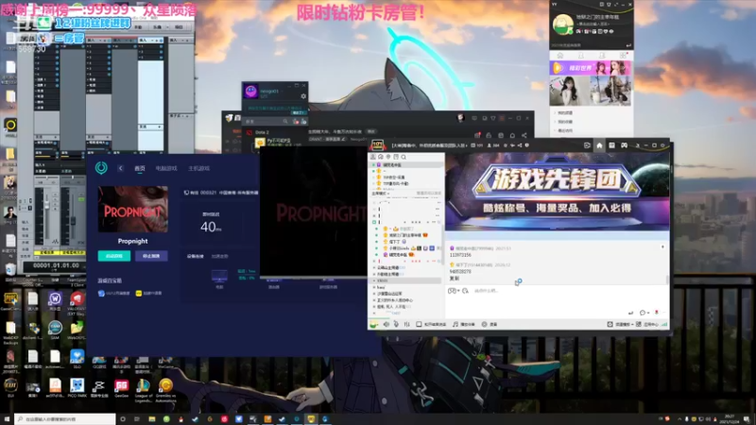This screenshot has height=425, width=756.
Task: Select the 电脑游戏 tab in accelerator window
Action: [x=166, y=168]
